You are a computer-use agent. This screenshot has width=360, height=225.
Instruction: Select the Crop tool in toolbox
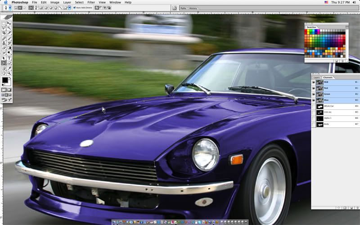coord(4,33)
